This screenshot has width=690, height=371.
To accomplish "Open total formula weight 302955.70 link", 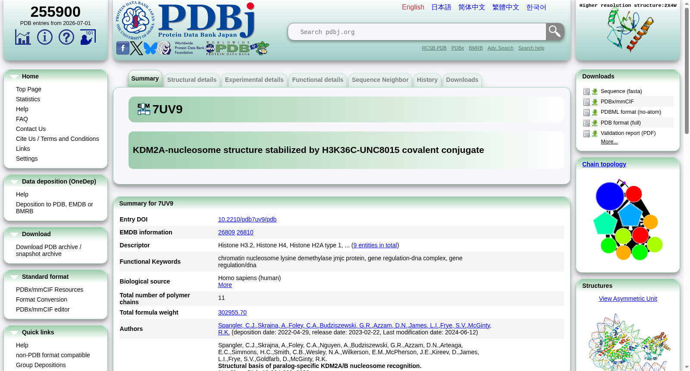I will pyautogui.click(x=232, y=312).
